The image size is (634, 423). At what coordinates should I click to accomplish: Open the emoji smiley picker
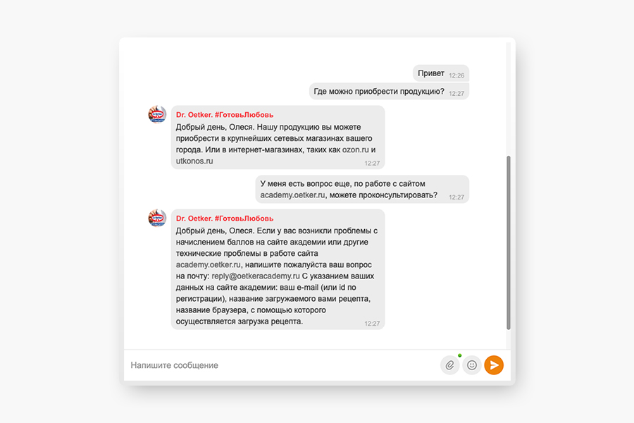pos(471,365)
